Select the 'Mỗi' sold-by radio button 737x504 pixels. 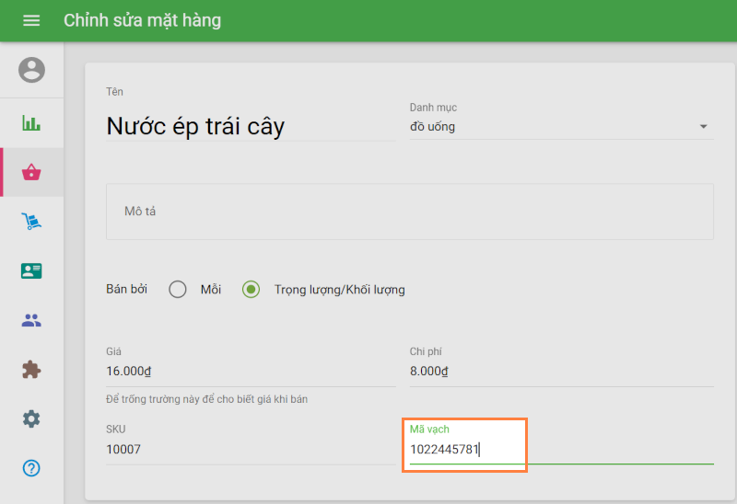[x=178, y=290]
